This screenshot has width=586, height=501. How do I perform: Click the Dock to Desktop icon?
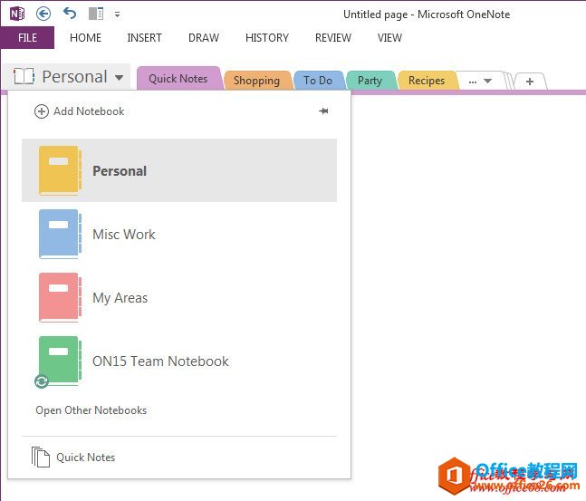coord(96,14)
